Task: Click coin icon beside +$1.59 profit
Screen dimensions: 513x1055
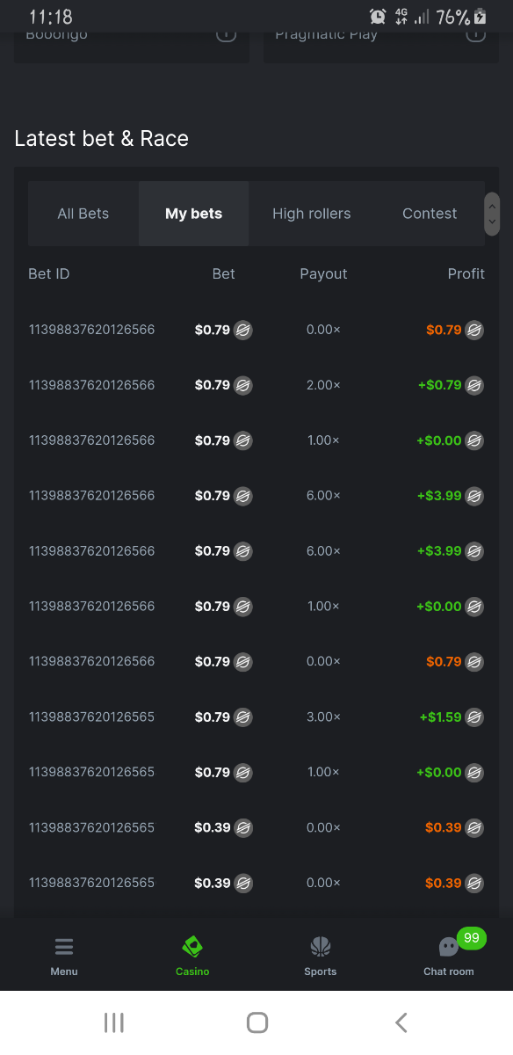Action: tap(474, 717)
